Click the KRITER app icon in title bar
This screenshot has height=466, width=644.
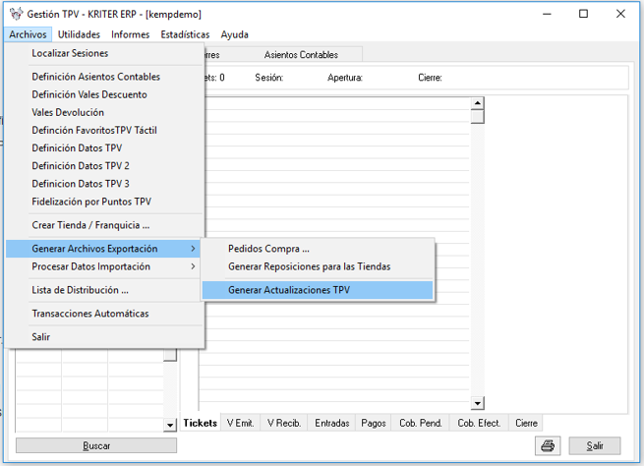coord(15,15)
